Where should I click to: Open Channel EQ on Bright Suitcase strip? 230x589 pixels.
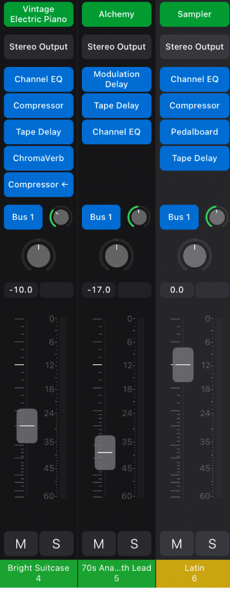[x=38, y=79]
